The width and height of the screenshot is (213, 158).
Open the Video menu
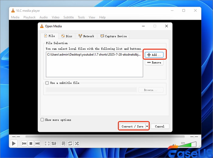pos(55,17)
